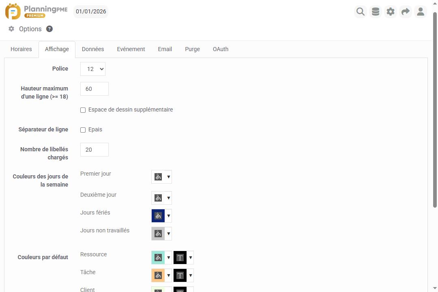Open the Email tab
Image resolution: width=438 pixels, height=292 pixels.
tap(165, 49)
